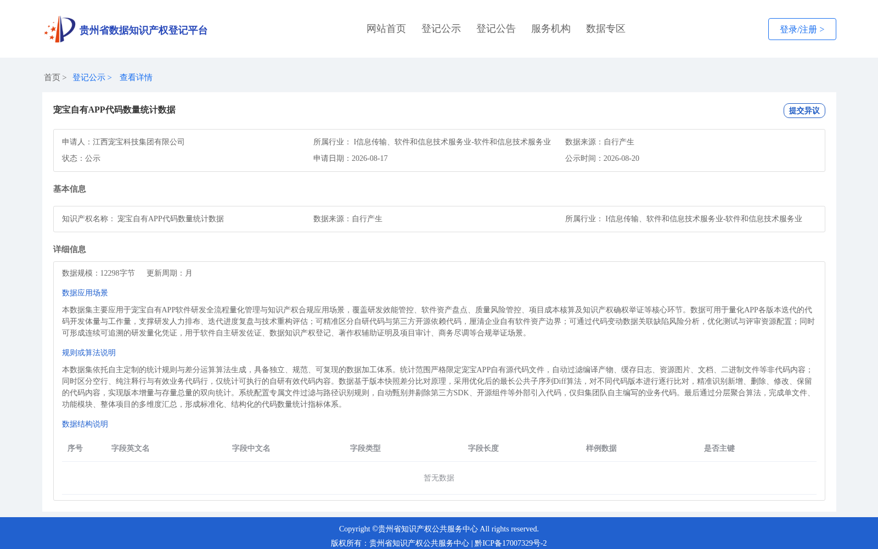This screenshot has width=878, height=549.
Task: Click 数据来源：自行产生 in summary box
Action: (x=599, y=142)
